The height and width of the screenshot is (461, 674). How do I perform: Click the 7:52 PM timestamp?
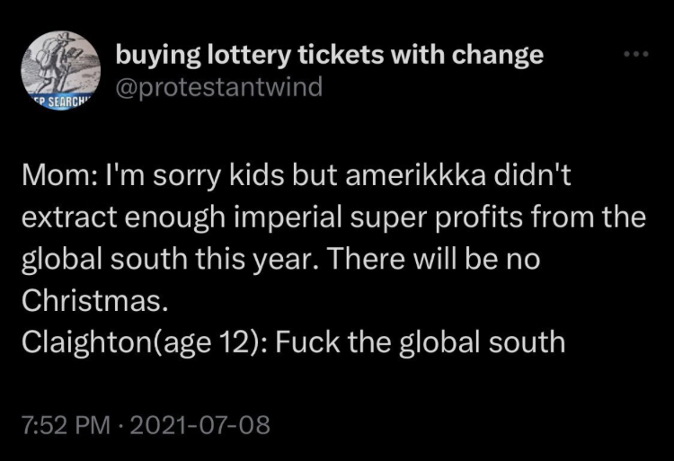tap(67, 424)
